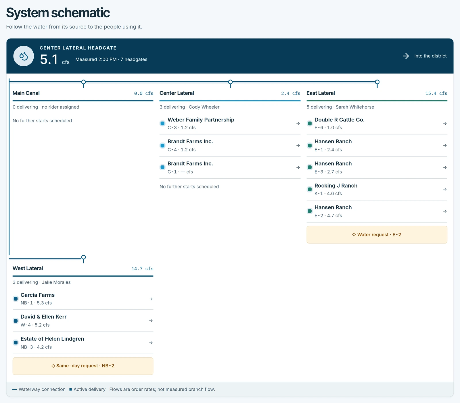The image size is (460, 403).
Task: Click arrow for Estate of Helen Lindgren
Action: (151, 343)
